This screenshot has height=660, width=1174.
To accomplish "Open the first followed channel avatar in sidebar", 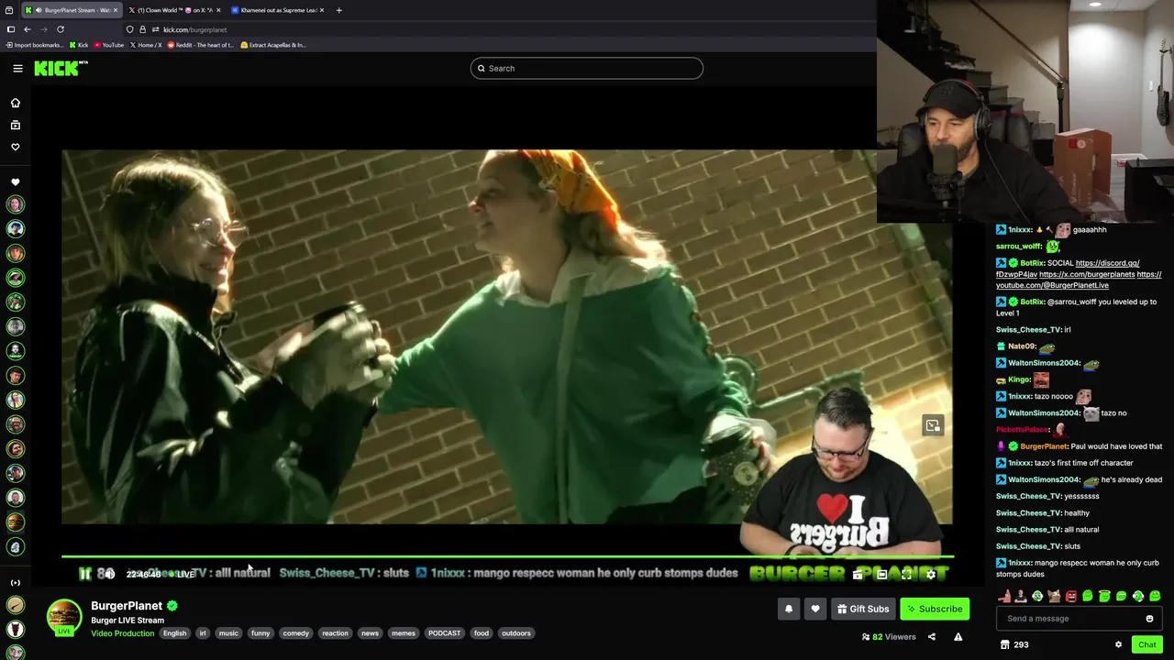I will point(16,204).
